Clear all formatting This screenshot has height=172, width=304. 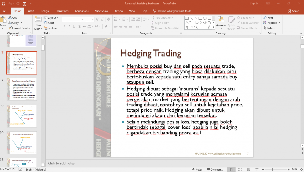[x=109, y=19]
